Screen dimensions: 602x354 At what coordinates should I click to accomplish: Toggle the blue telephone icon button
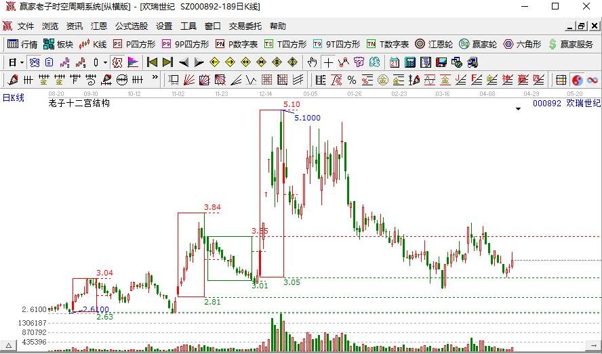point(34,62)
